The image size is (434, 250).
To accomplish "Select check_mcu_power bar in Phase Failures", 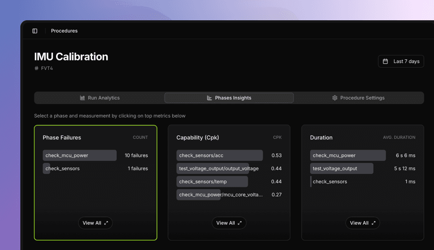I will point(80,155).
